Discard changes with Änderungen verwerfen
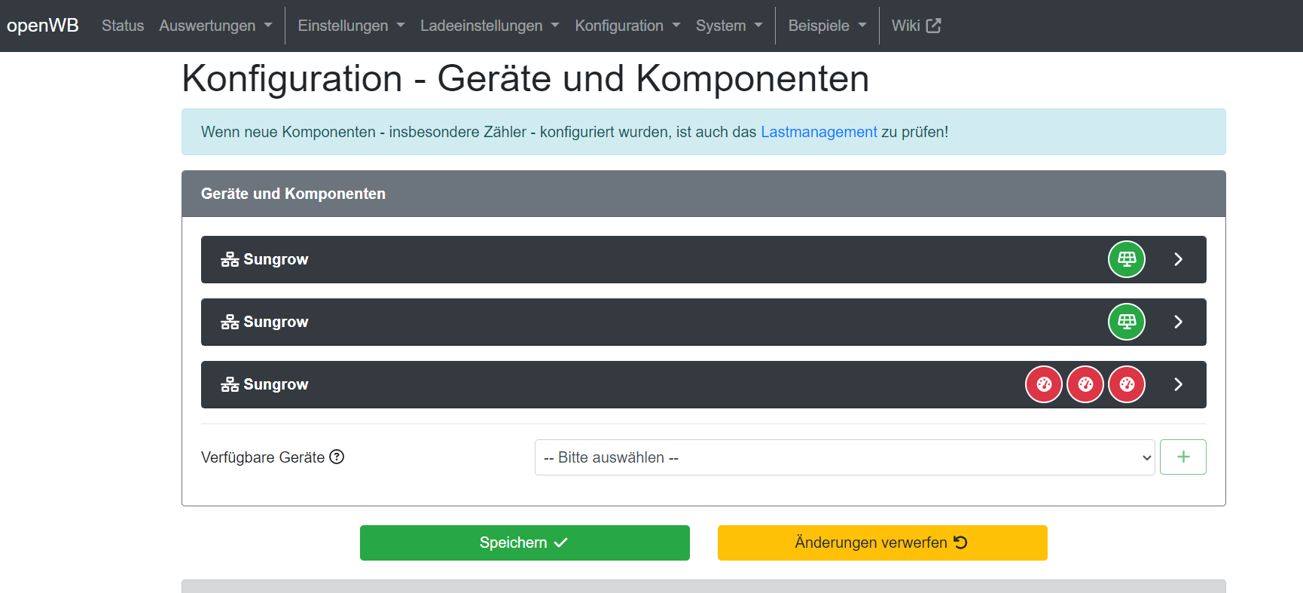Viewport: 1303px width, 593px height. pyautogui.click(x=883, y=543)
